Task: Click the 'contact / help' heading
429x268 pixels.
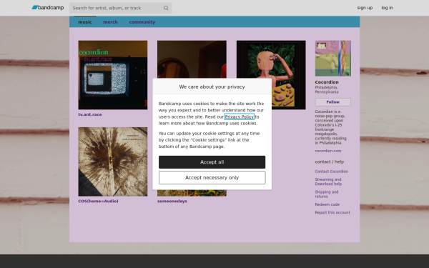Action: [329, 162]
